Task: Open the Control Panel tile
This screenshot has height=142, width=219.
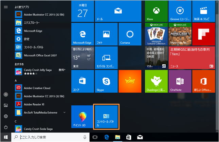Action: [106, 117]
